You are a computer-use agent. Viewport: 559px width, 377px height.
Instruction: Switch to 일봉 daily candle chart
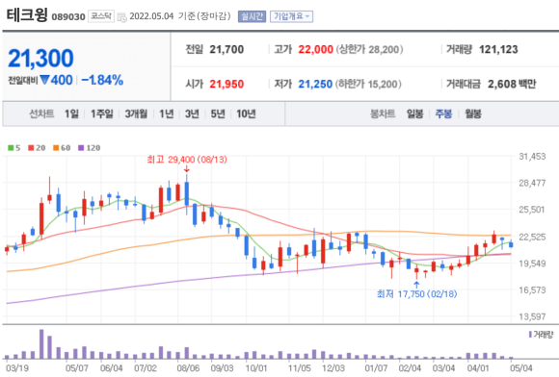click(x=415, y=113)
